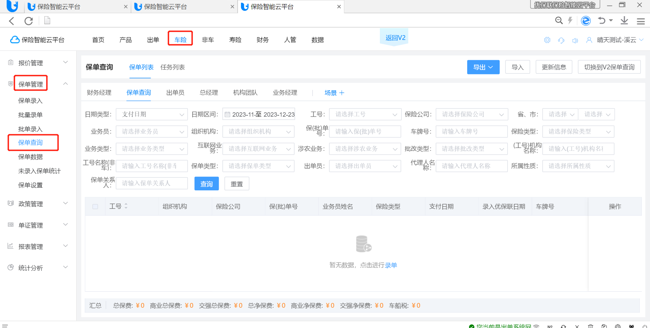The image size is (650, 328).
Task: Expand the 导出 dropdown button
Action: click(483, 67)
